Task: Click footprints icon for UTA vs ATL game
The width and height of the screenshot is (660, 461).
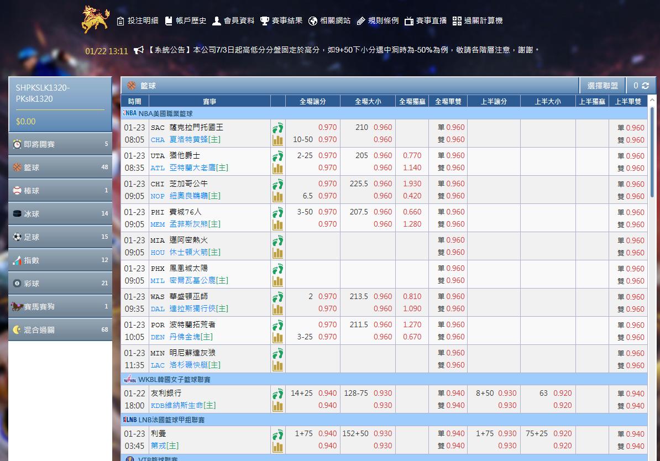Action: tap(278, 156)
